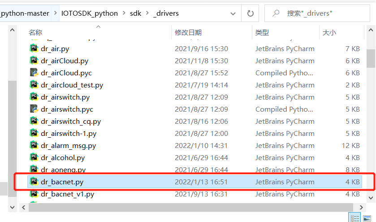Sort files by the 名称 column header
The image size is (376, 222).
35,32
